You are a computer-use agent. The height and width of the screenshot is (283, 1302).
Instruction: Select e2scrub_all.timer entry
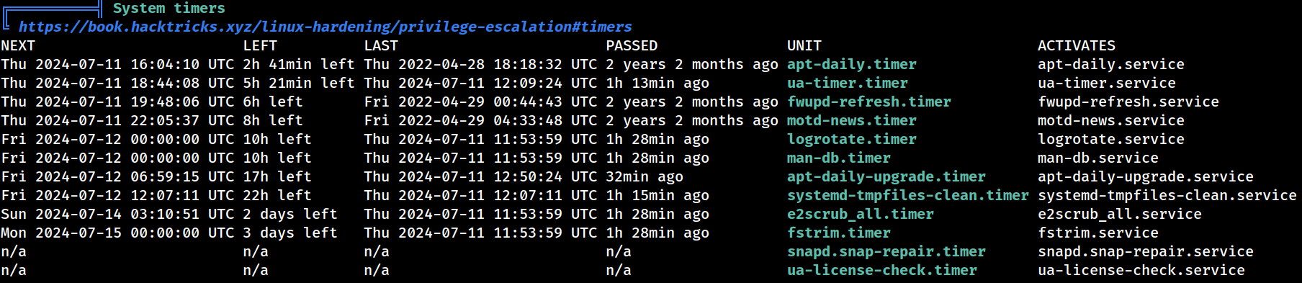pos(861,214)
